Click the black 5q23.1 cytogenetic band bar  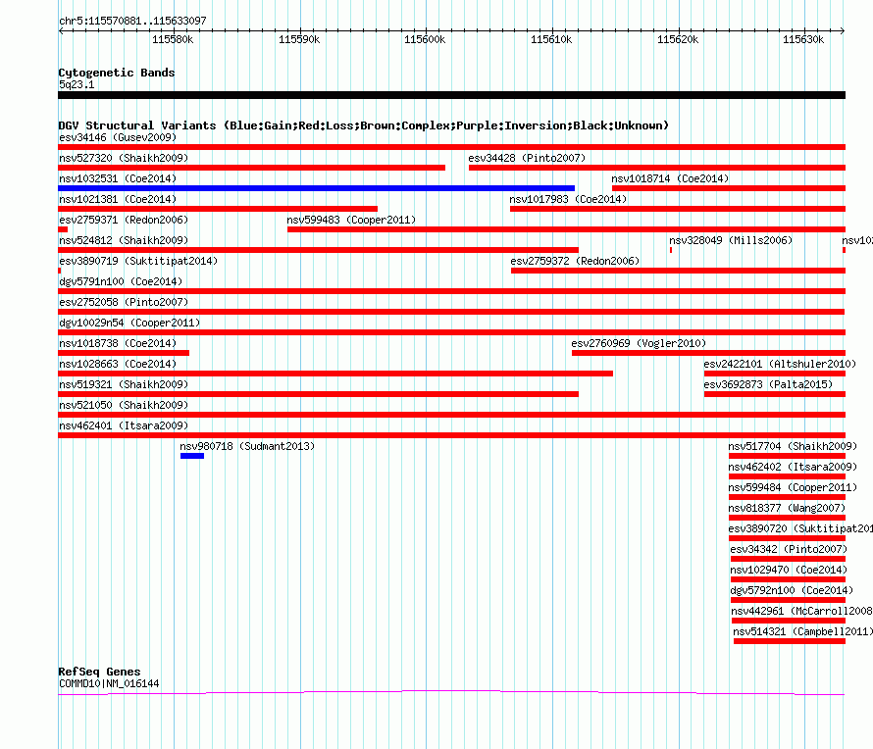[451, 95]
